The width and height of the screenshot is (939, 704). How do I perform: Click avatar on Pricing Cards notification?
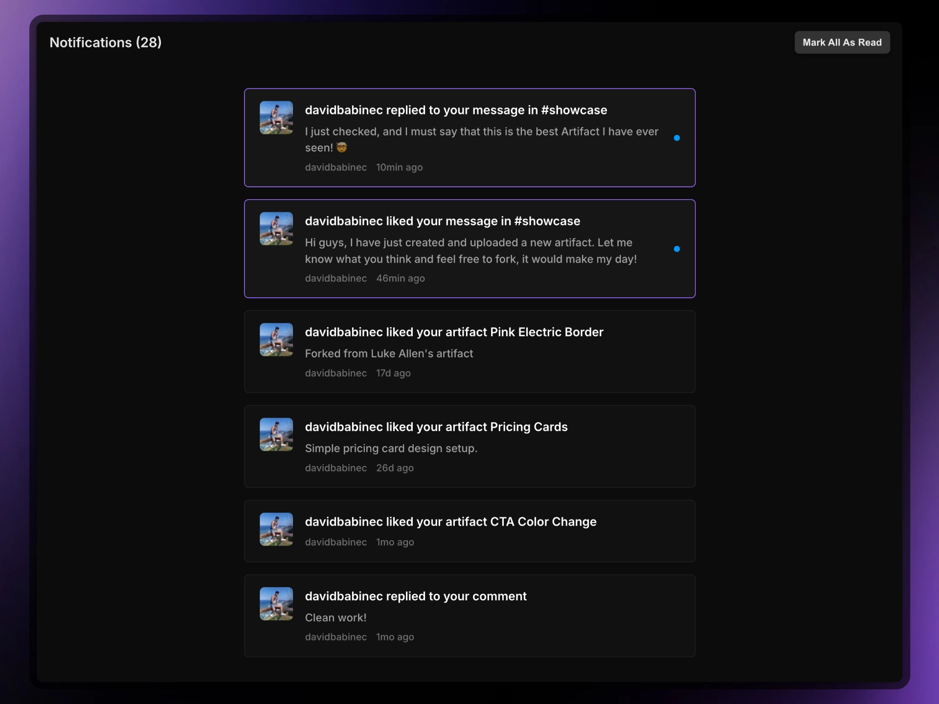tap(276, 435)
